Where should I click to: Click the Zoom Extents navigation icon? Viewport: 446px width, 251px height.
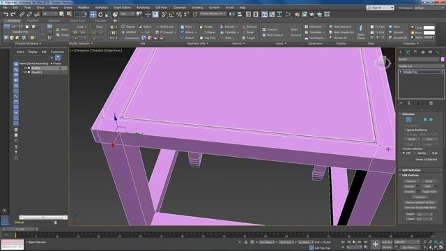436,242
